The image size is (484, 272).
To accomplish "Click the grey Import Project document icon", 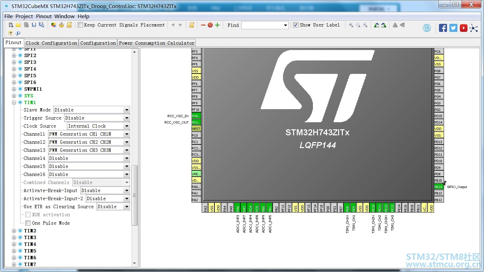I will pos(26,25).
